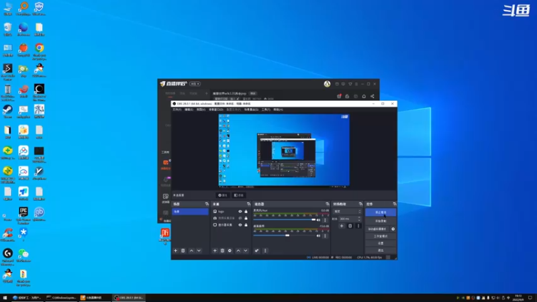Delete the selected source with trash icon

tap(222, 250)
